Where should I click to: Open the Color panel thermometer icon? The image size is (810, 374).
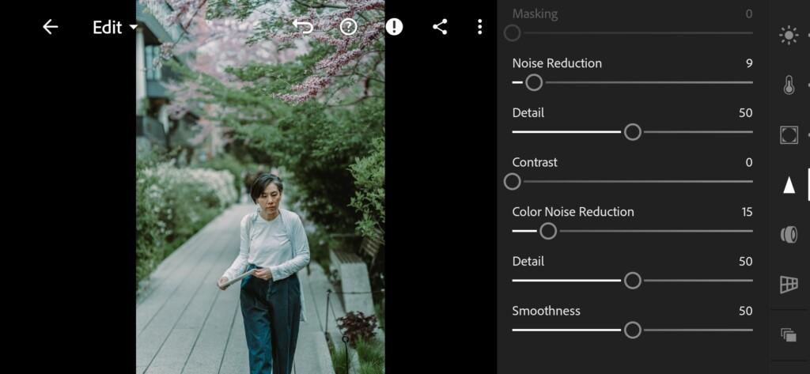pyautogui.click(x=789, y=85)
